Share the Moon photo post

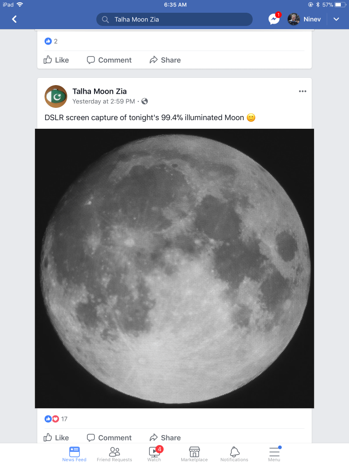165,438
